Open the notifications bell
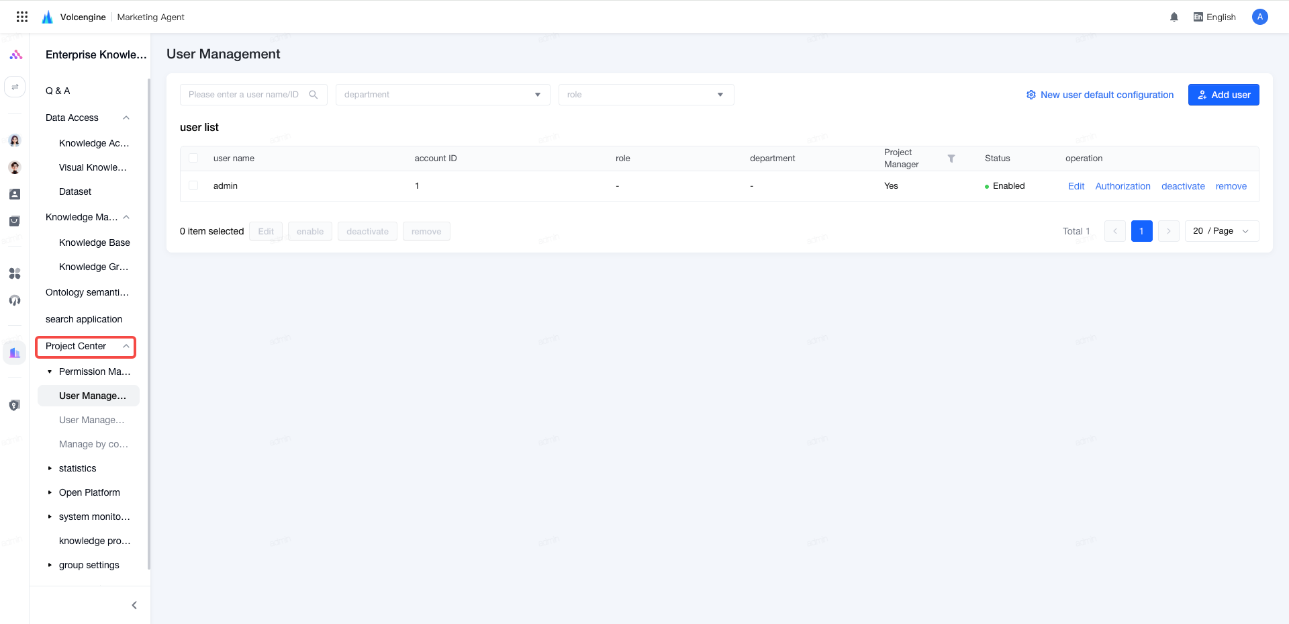Viewport: 1289px width, 624px height. (1174, 17)
